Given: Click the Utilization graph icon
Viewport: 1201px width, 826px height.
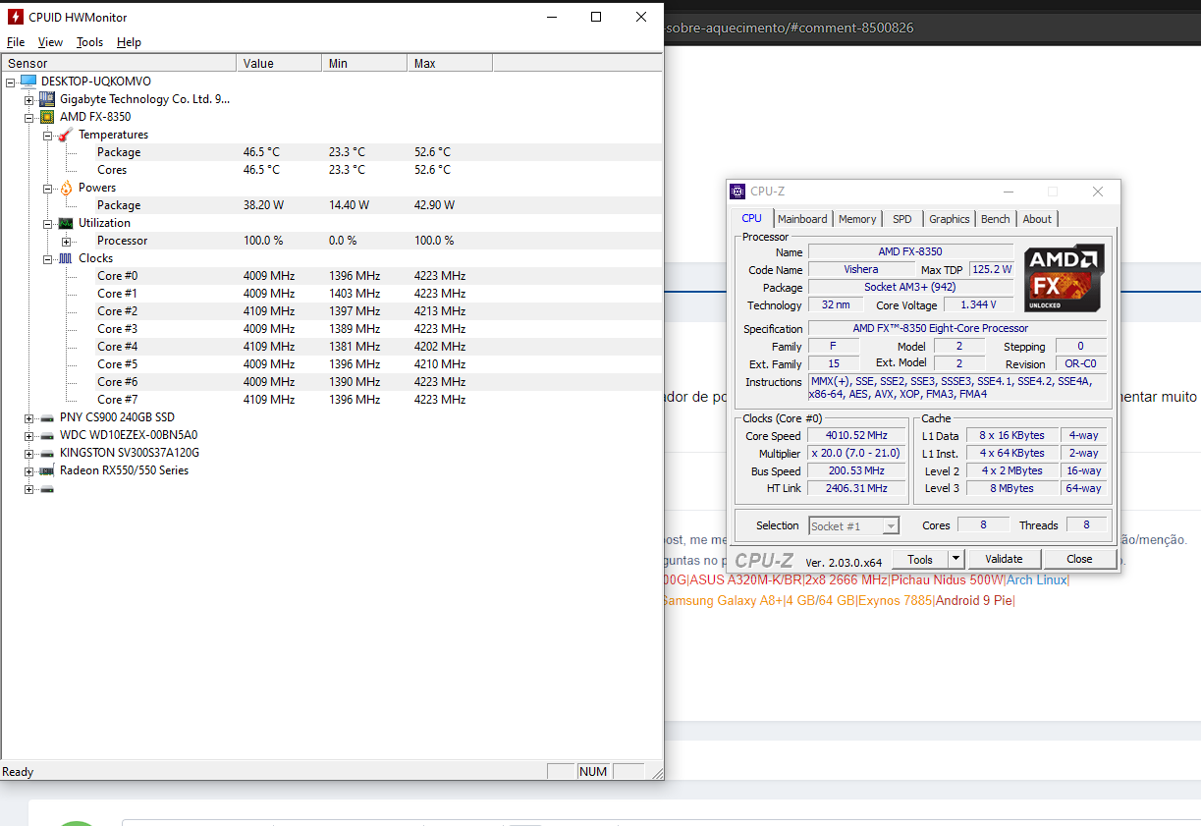Looking at the screenshot, I should tap(66, 223).
